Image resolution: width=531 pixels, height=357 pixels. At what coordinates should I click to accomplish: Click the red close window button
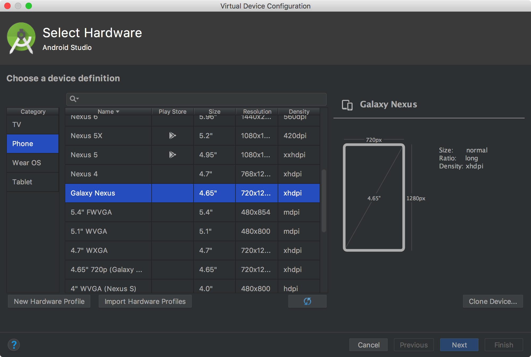7,6
